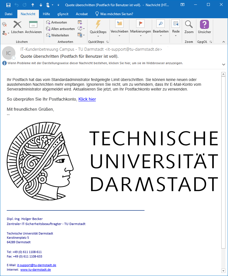Click the Ignore conversation icon
Screen dimensions: 228x276
[4, 24]
